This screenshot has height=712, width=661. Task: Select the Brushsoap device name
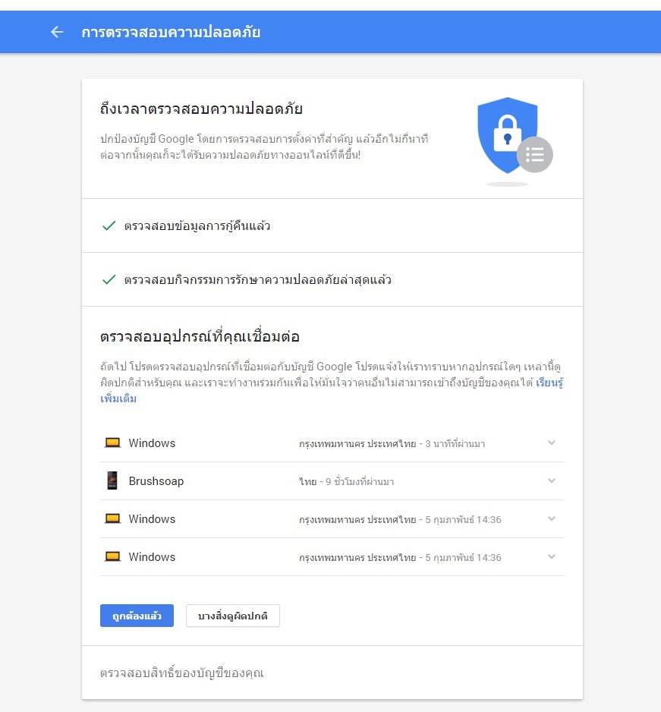156,481
